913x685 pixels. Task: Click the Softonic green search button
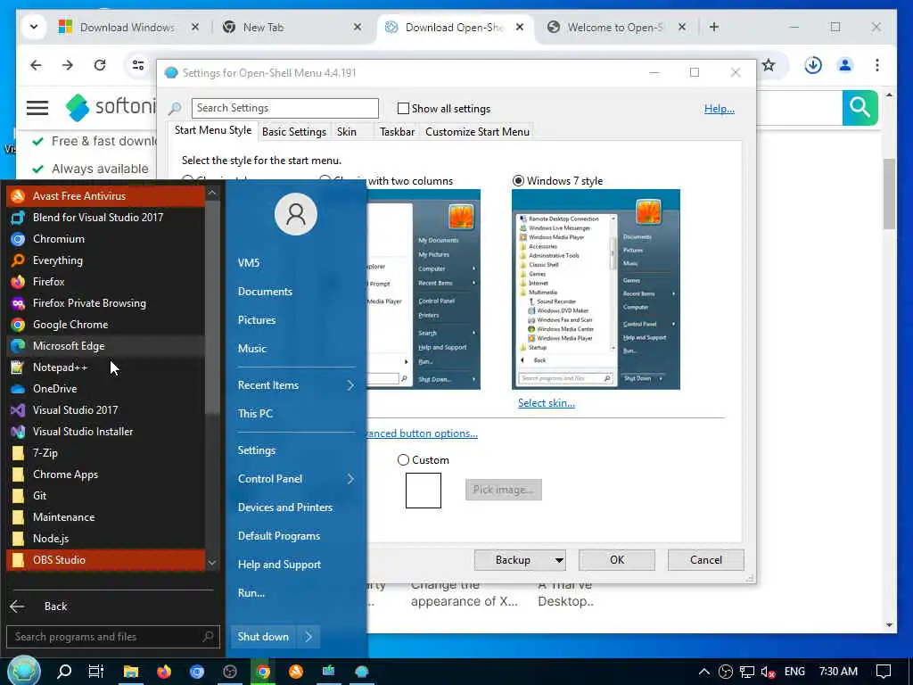point(860,108)
